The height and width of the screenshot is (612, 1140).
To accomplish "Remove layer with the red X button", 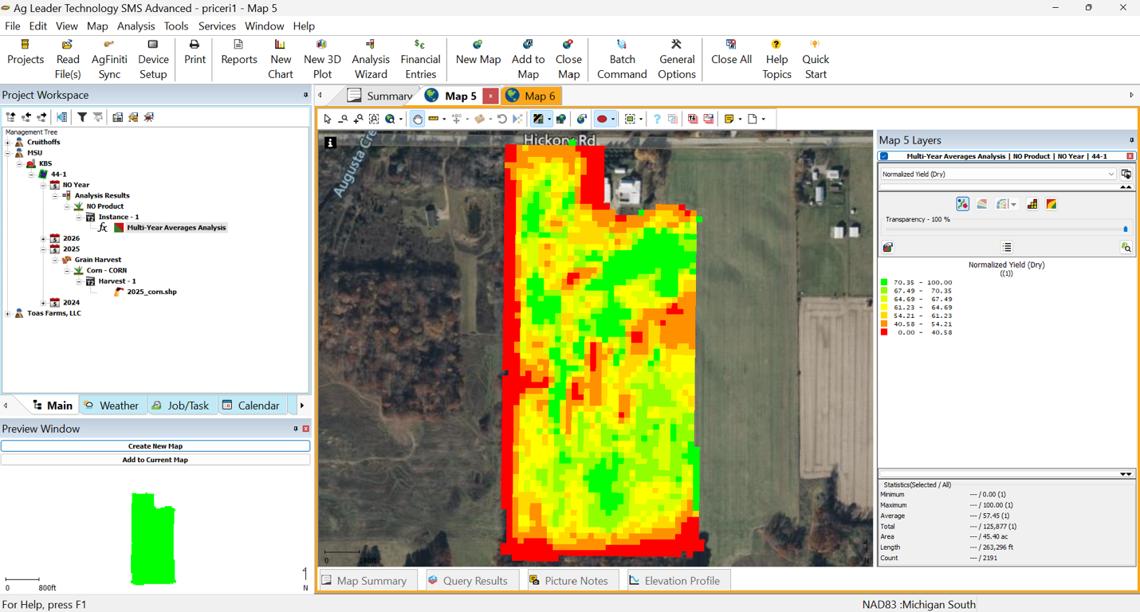I will pos(1130,156).
